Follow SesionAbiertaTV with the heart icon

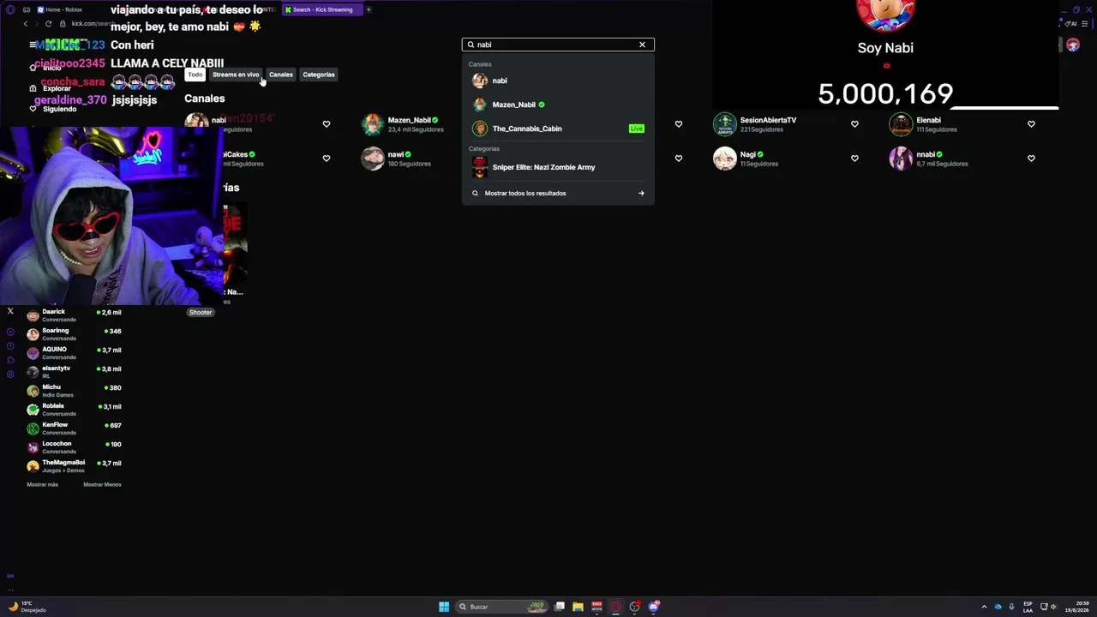(854, 124)
